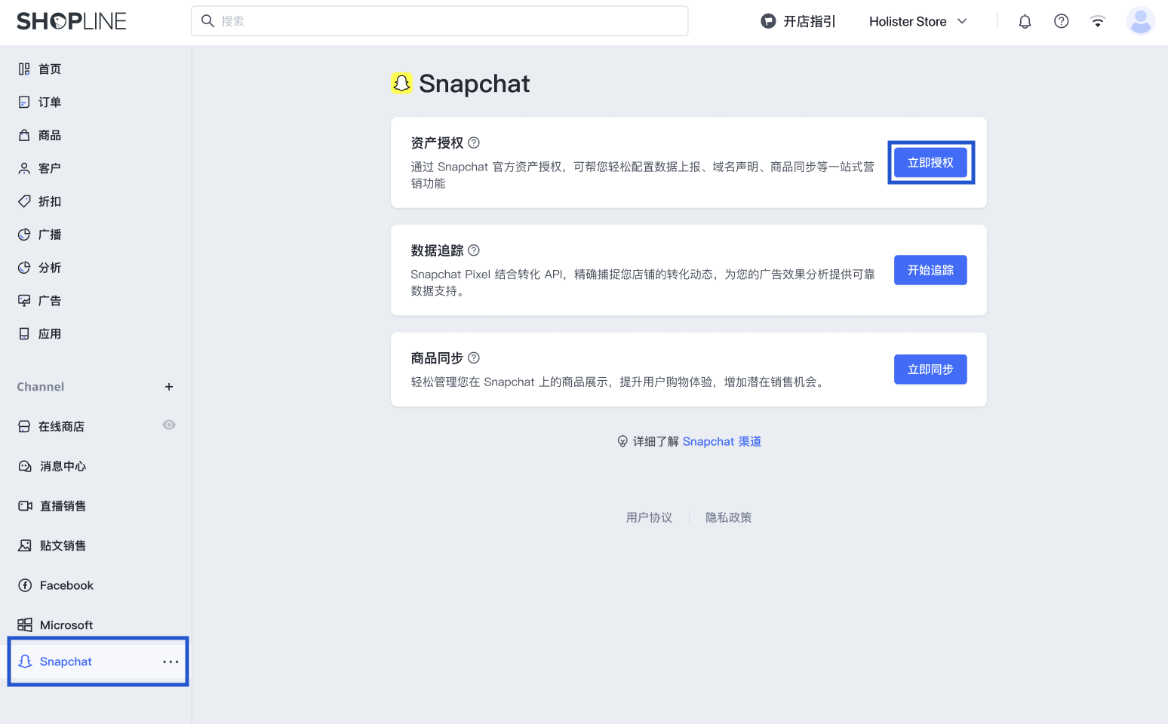Open the 隐私政策 link

coord(728,517)
